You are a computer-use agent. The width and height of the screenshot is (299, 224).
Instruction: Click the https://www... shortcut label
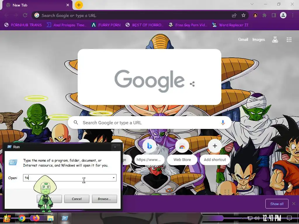[x=149, y=160]
